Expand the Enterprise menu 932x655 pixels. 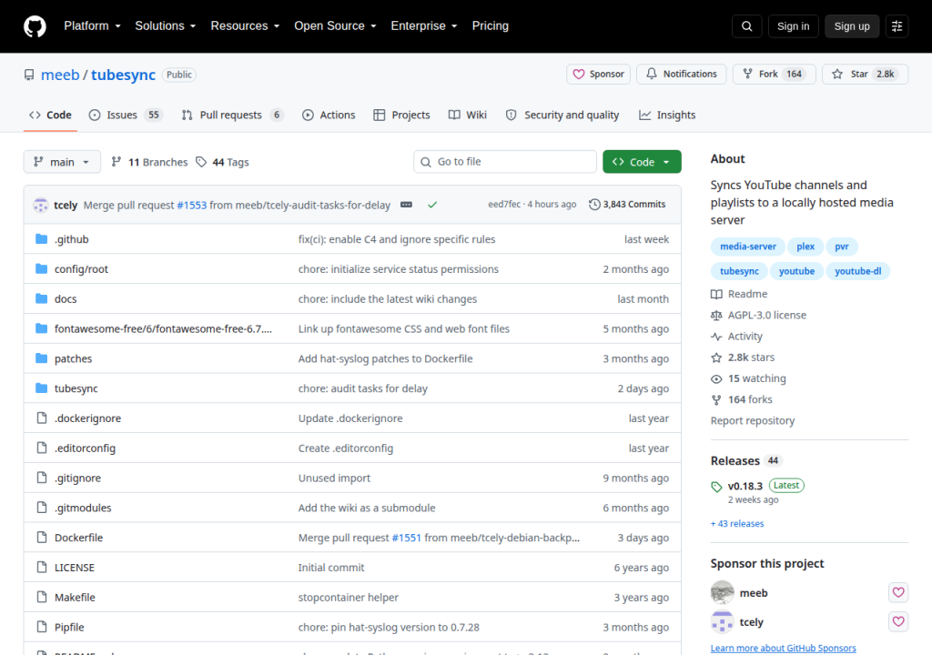tap(424, 26)
